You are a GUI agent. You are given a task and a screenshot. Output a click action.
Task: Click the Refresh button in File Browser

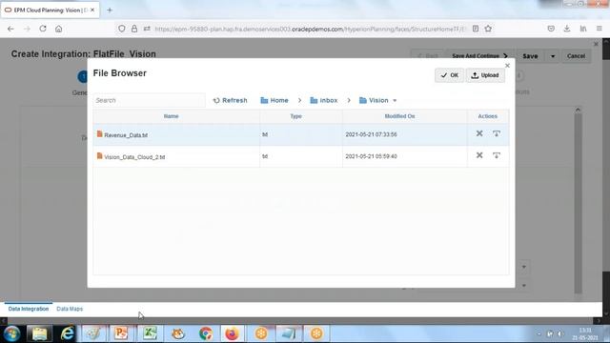tap(230, 100)
